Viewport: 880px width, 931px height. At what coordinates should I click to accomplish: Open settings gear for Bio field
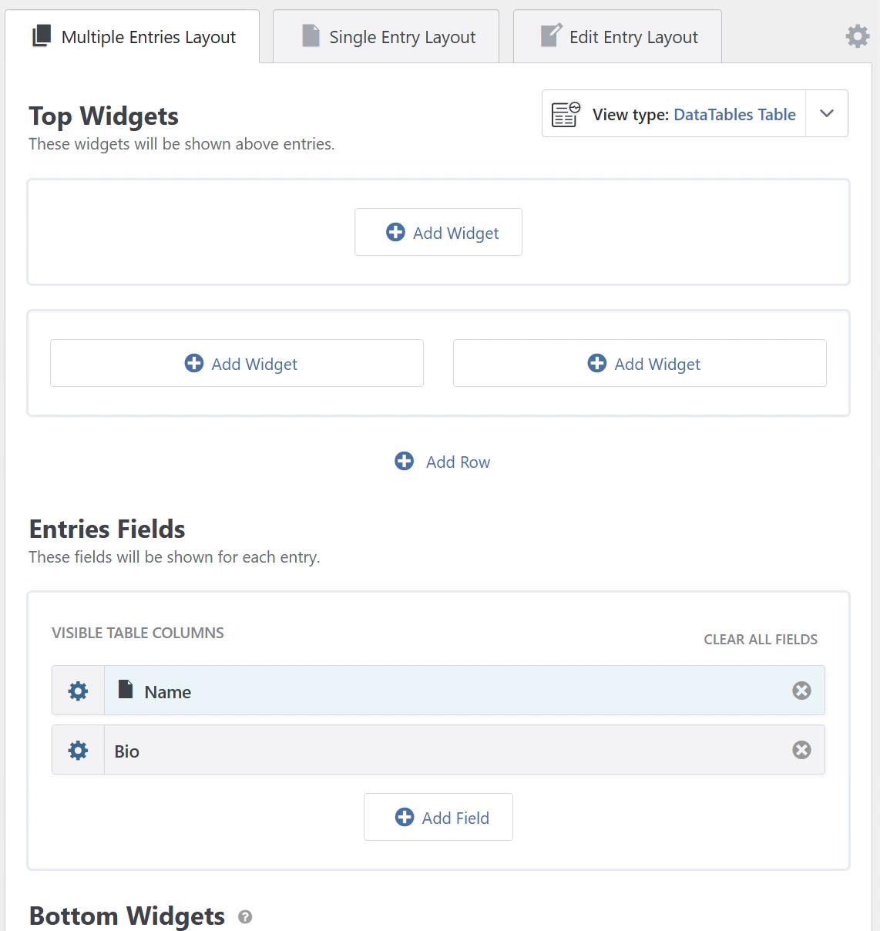click(79, 750)
